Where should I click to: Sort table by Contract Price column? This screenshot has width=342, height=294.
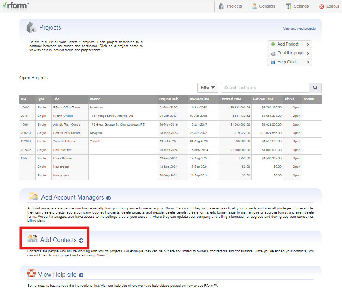click(231, 99)
